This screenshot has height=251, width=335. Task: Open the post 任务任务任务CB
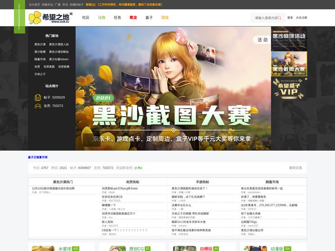pos(112,197)
